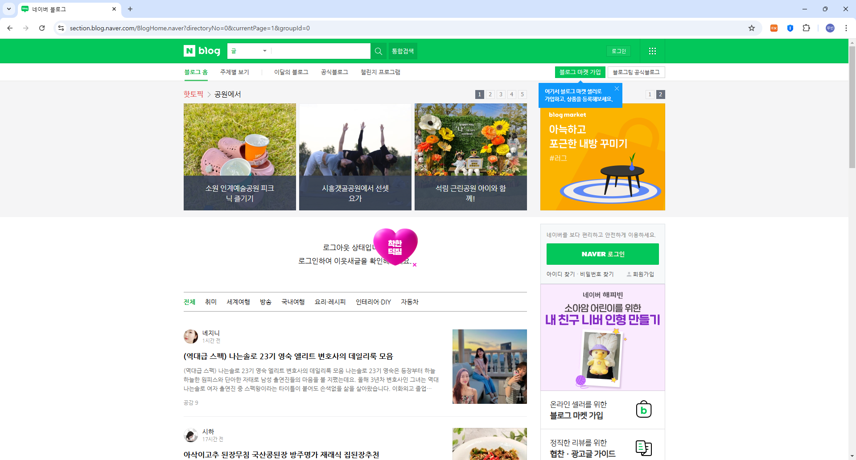Go to hot topic page 2
The width and height of the screenshot is (856, 460).
(x=490, y=94)
